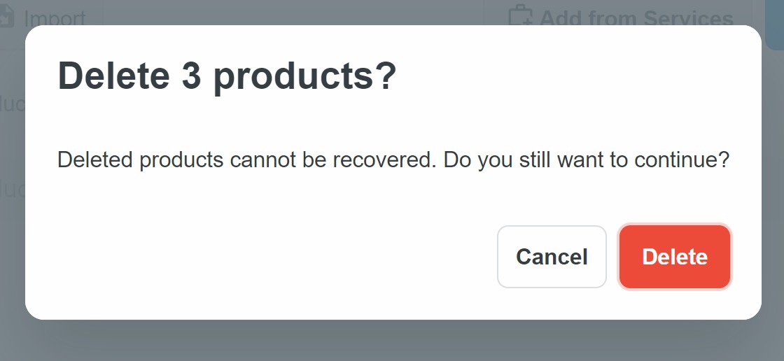The width and height of the screenshot is (784, 361).
Task: Click empty dialog space left of Cancel
Action: (266, 257)
